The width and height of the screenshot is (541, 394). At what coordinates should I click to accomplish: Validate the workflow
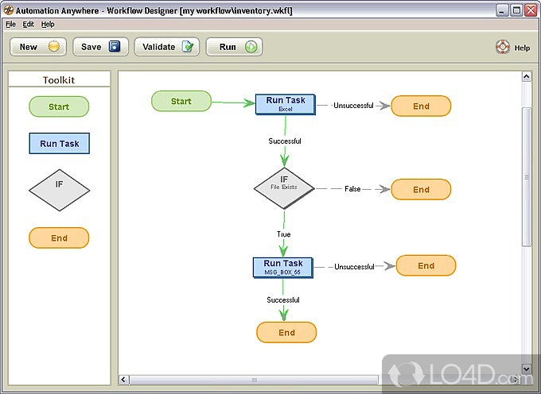tap(167, 47)
